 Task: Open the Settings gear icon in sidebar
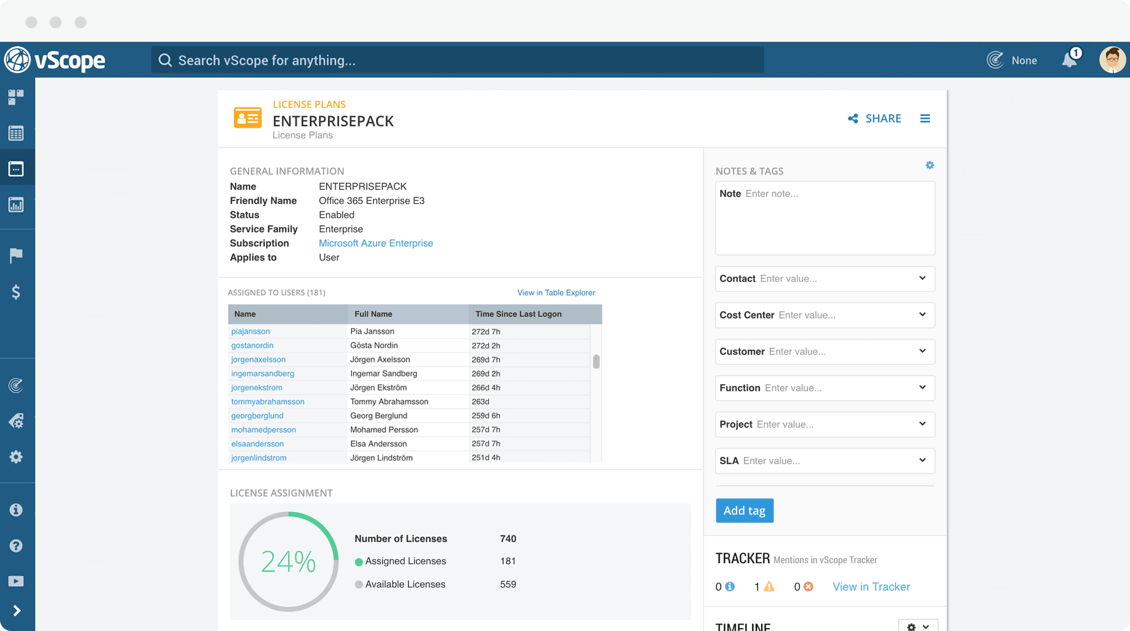(x=16, y=457)
